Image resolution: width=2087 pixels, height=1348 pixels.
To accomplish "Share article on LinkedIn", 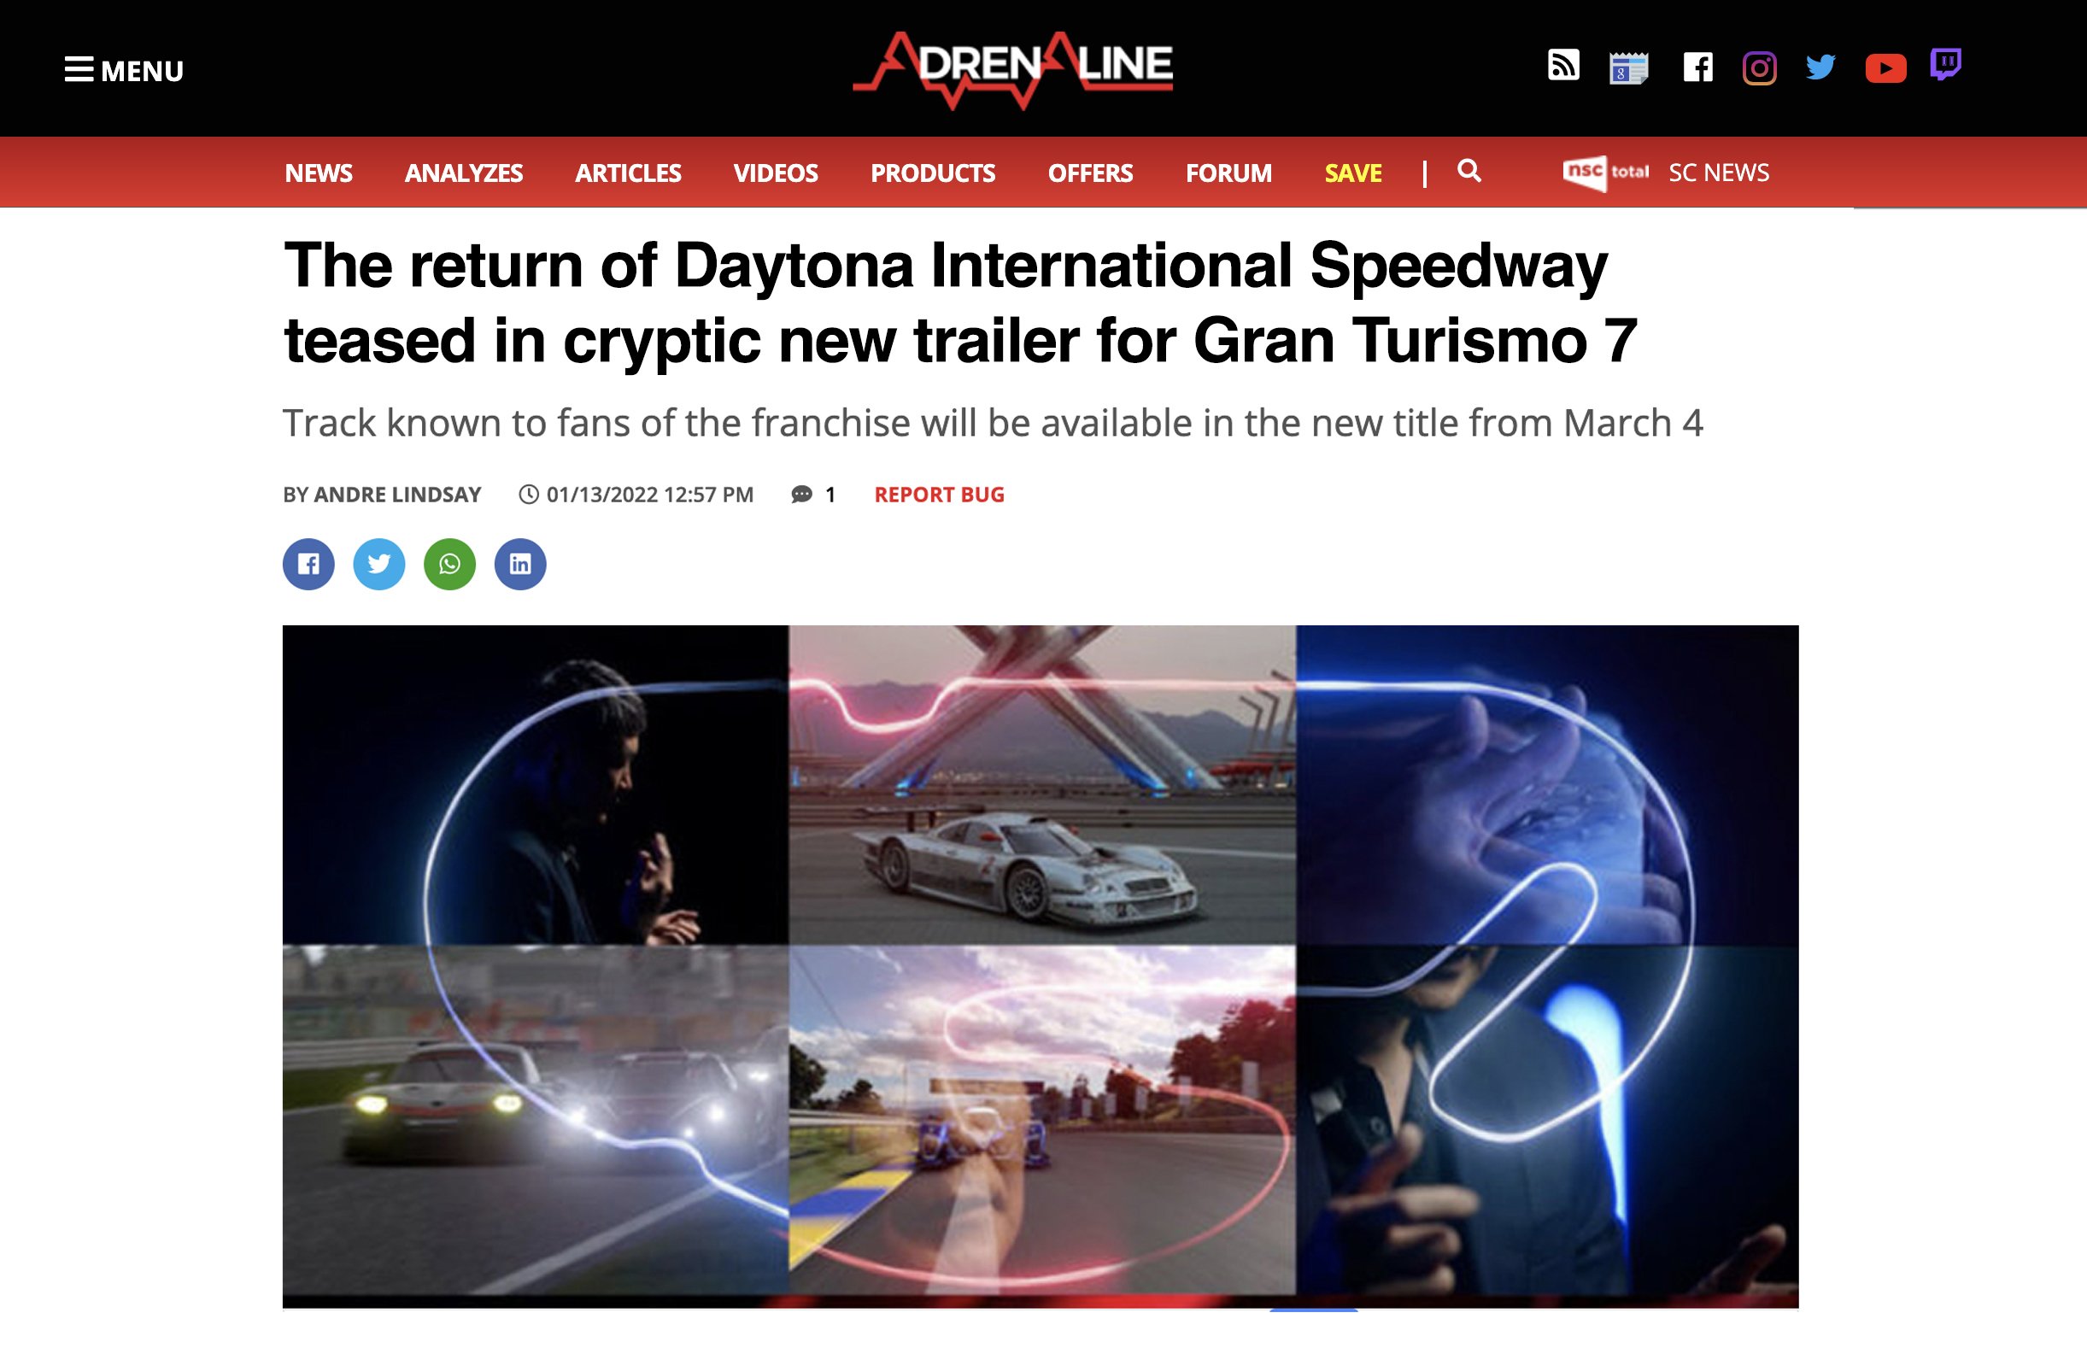I will click(x=521, y=564).
